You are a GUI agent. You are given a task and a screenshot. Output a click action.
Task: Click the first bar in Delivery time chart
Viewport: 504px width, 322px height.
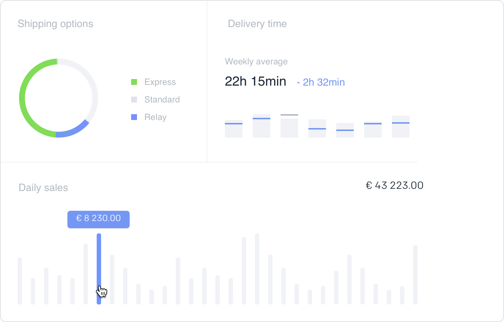point(234,129)
